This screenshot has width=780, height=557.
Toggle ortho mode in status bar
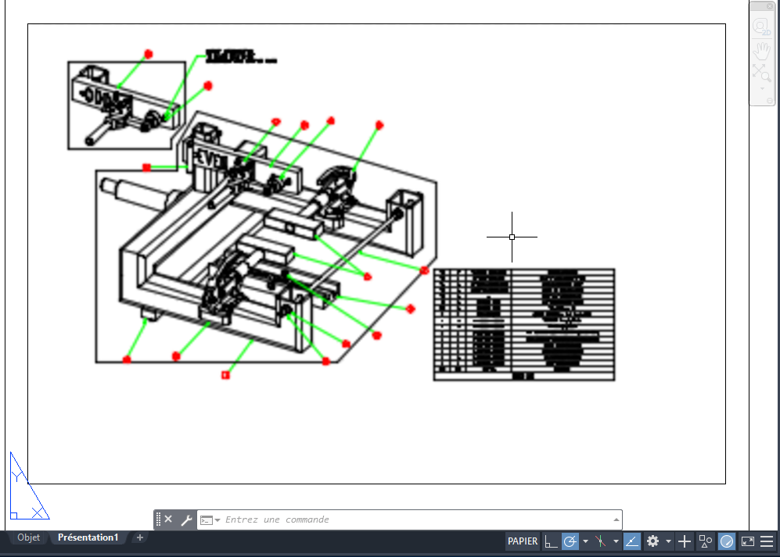550,541
